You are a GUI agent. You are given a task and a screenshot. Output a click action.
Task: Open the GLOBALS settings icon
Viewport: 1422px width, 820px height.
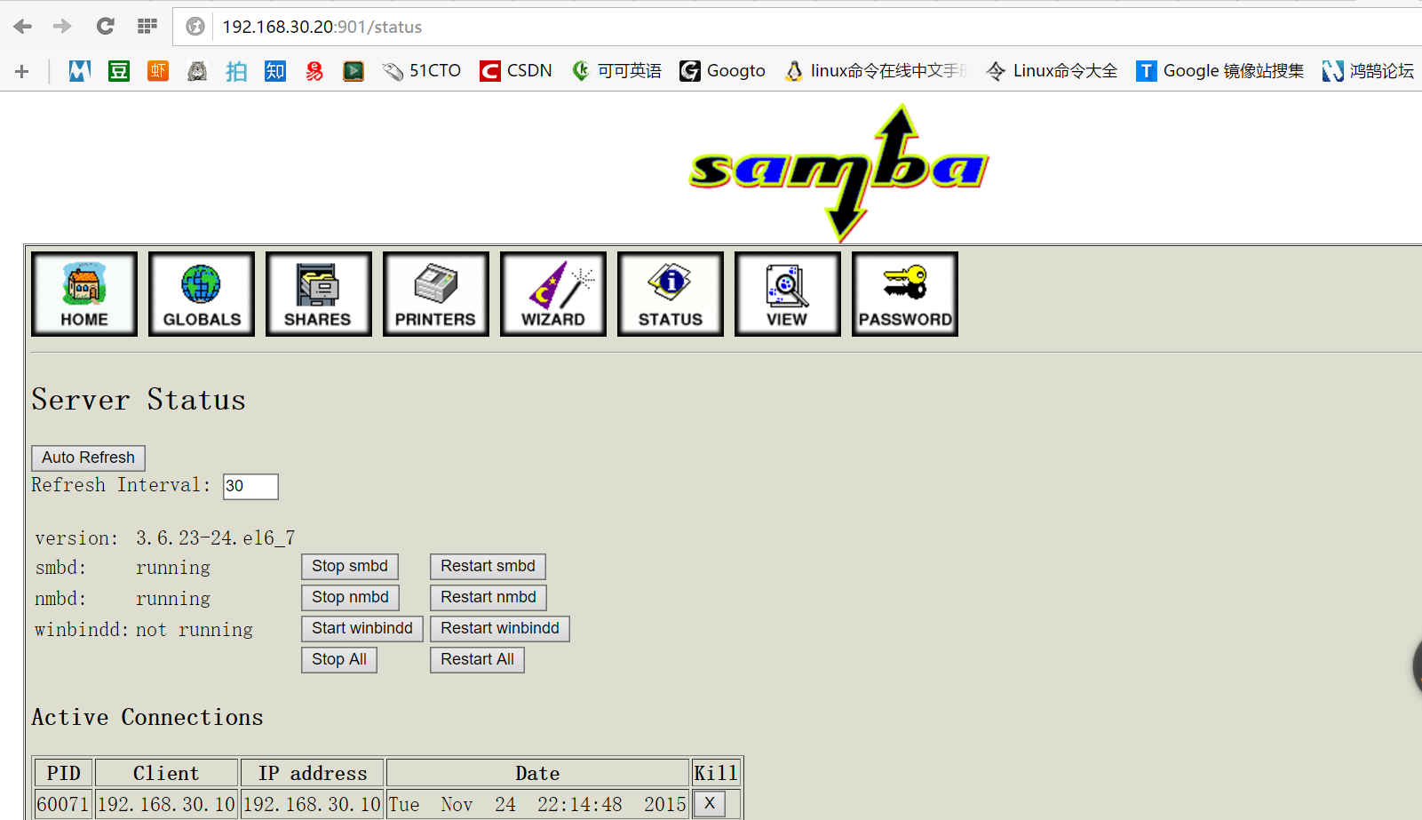click(202, 294)
